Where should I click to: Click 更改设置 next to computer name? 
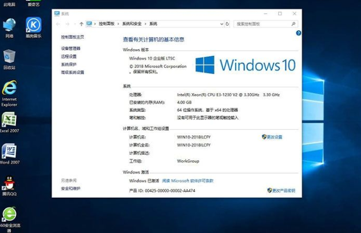tap(272, 137)
